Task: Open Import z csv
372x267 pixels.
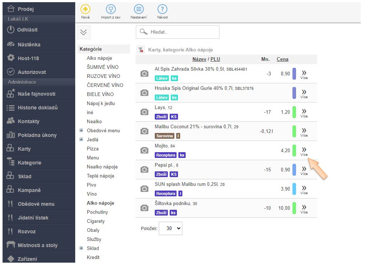Action: (111, 10)
